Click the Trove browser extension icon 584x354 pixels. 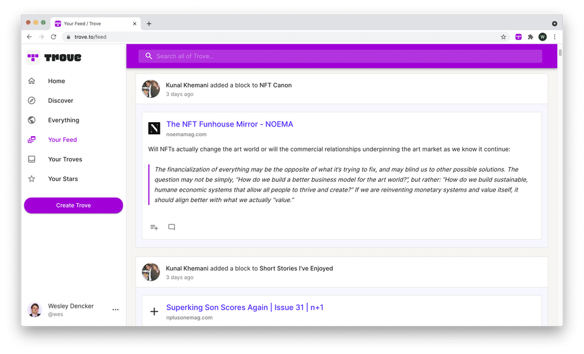(x=518, y=37)
